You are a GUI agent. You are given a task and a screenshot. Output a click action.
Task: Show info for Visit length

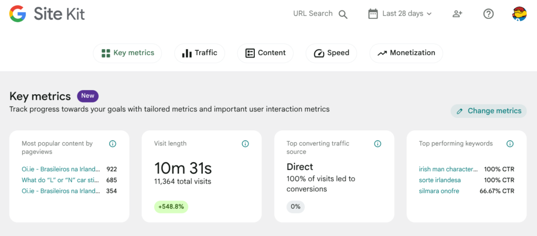point(245,144)
